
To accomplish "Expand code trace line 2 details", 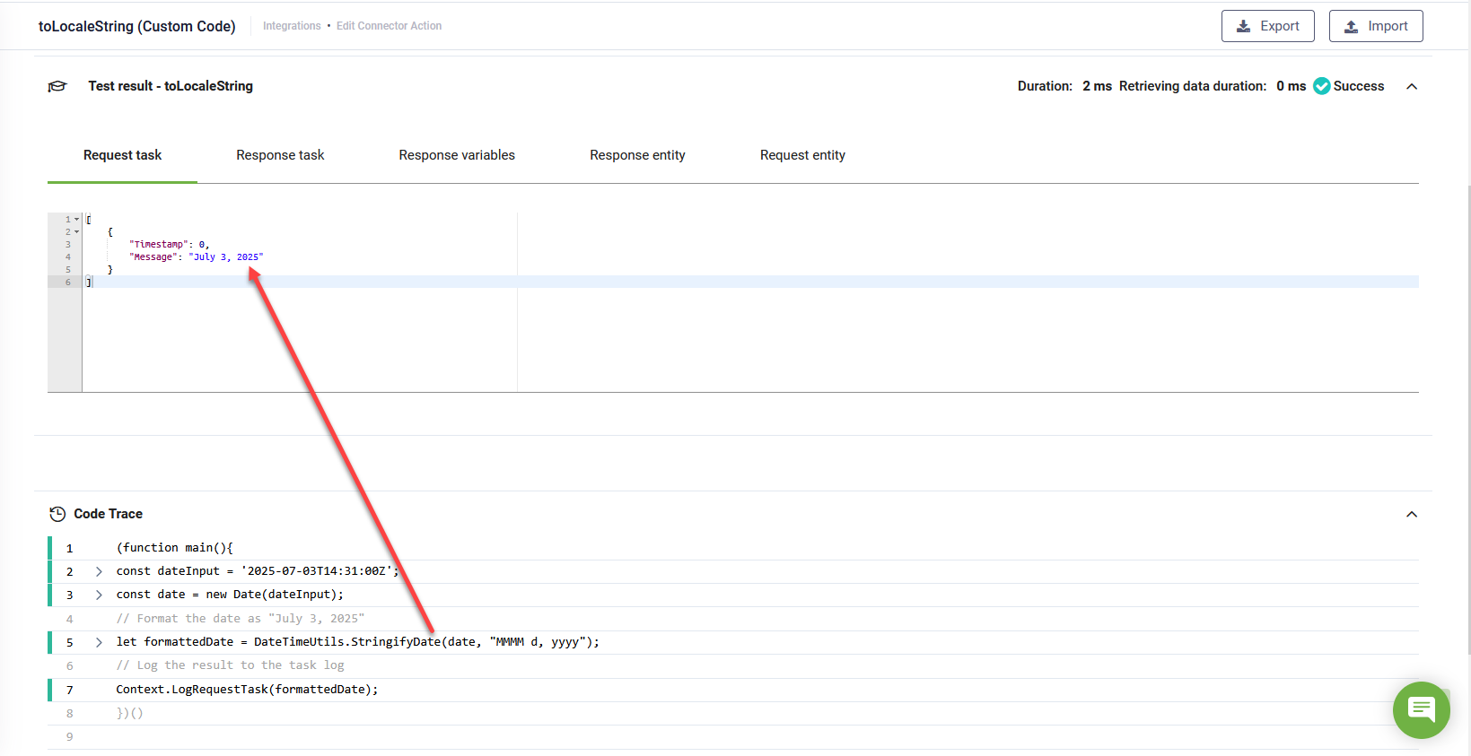I will pos(99,571).
